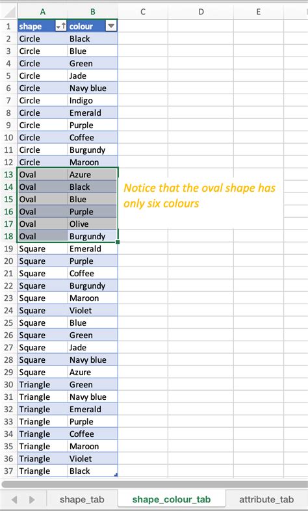Click the 'Notice that the oval shape' note
Screen dimensions: 308x511
point(199,196)
